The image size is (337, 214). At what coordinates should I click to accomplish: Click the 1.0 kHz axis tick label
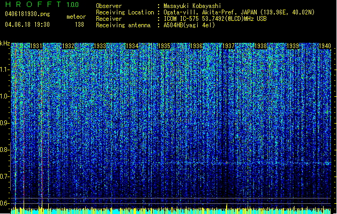click(4, 96)
